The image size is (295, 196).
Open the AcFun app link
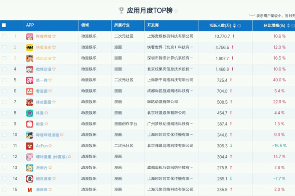[42, 146]
